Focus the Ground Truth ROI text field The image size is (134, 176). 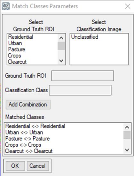(83, 76)
